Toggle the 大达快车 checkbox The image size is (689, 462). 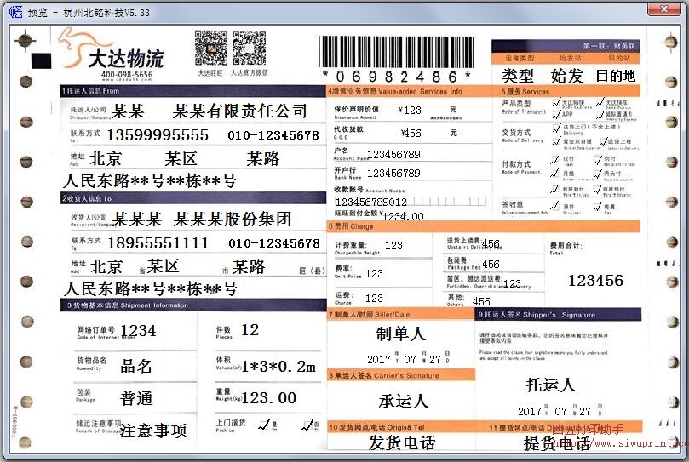(600, 102)
